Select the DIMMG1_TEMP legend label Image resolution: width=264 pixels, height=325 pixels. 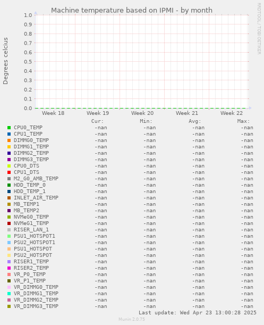31,147
